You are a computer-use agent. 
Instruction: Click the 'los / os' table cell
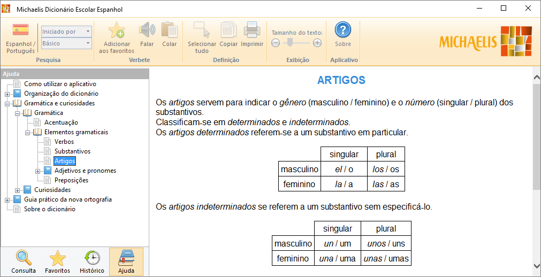point(386,169)
